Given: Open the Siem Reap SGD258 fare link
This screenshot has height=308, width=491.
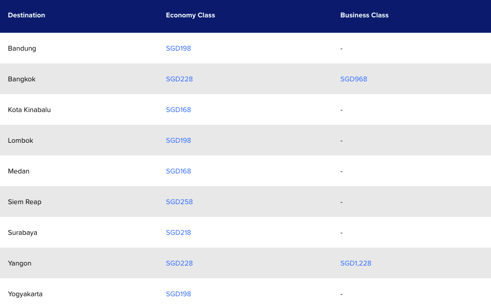Looking at the screenshot, I should (x=179, y=202).
